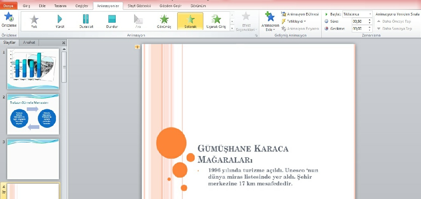Click Animasyon Boyacısı animation painter
The height and width of the screenshot is (199, 421).
click(300, 28)
